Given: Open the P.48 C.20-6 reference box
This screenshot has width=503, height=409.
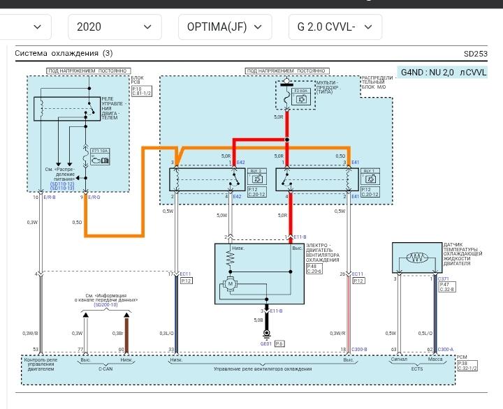Looking at the screenshot, I should [x=314, y=269].
